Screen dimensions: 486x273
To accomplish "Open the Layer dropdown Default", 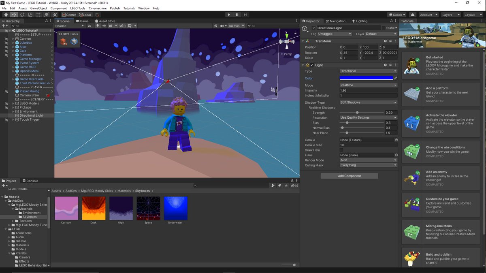I will [382, 34].
